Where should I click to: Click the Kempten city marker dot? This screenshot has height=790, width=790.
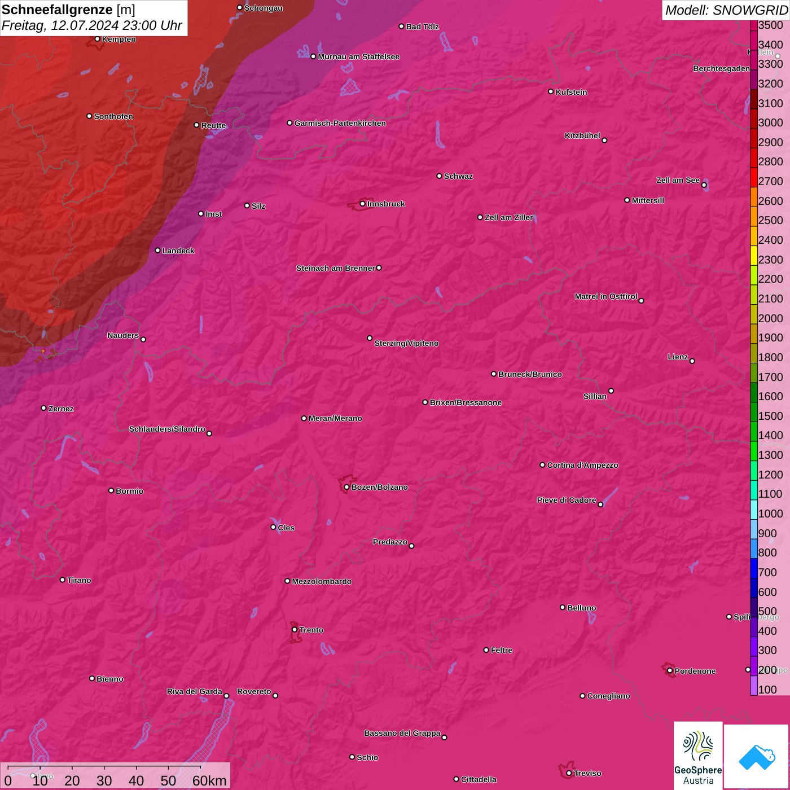click(x=97, y=39)
